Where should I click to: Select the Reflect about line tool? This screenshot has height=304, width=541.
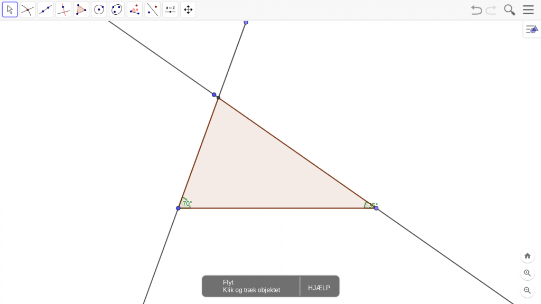pos(153,9)
